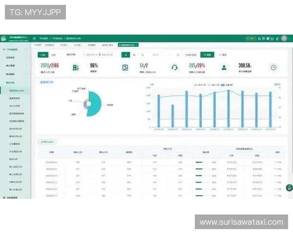Select the highlighted sidebar analysis menu item
The width and height of the screenshot is (293, 234).
[17, 91]
